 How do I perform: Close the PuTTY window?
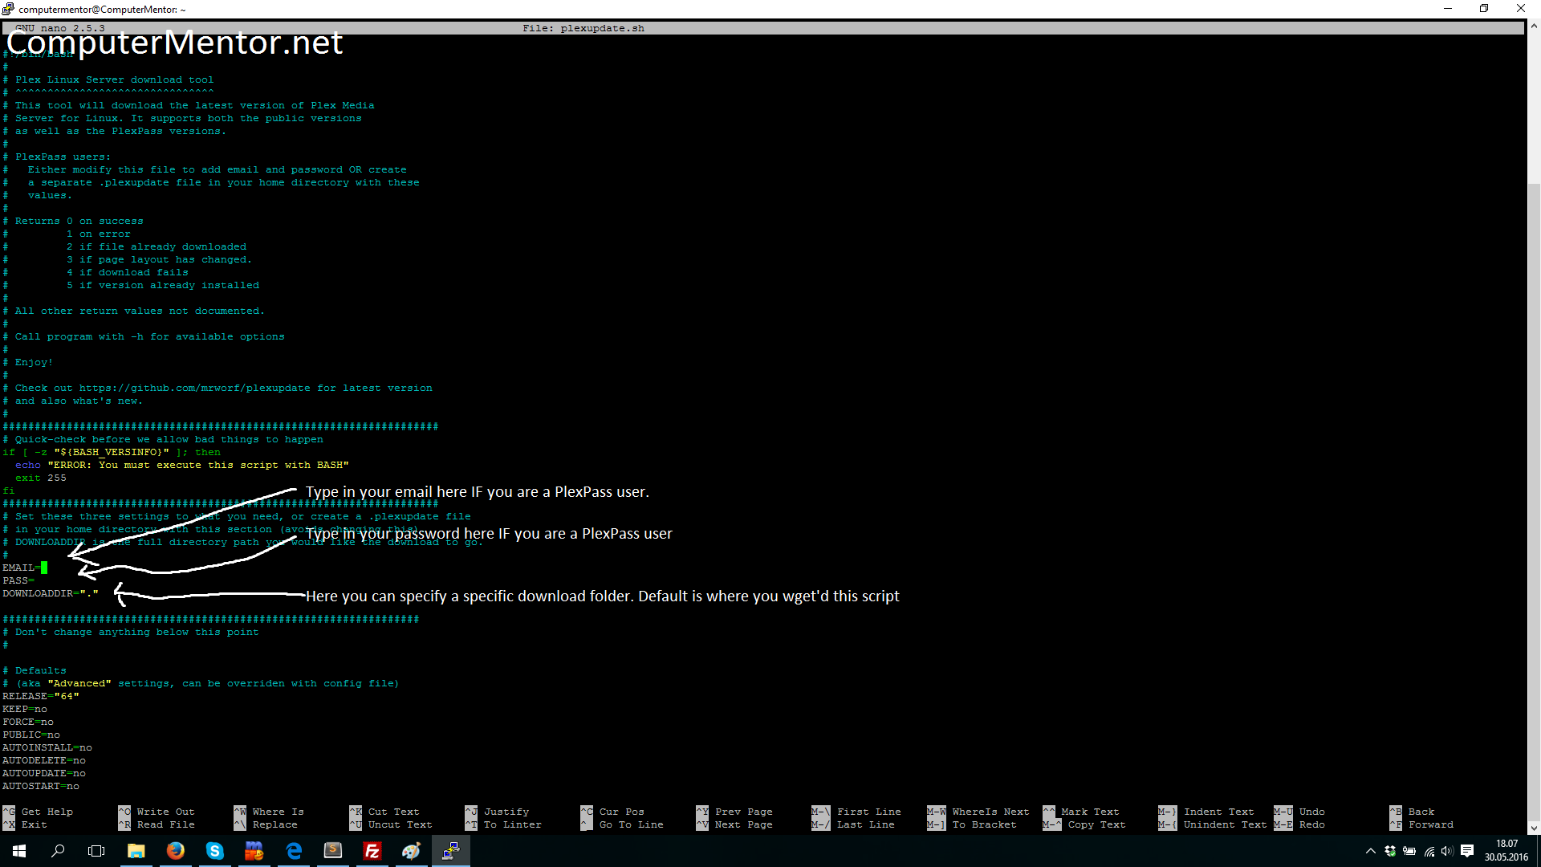[x=1521, y=9]
